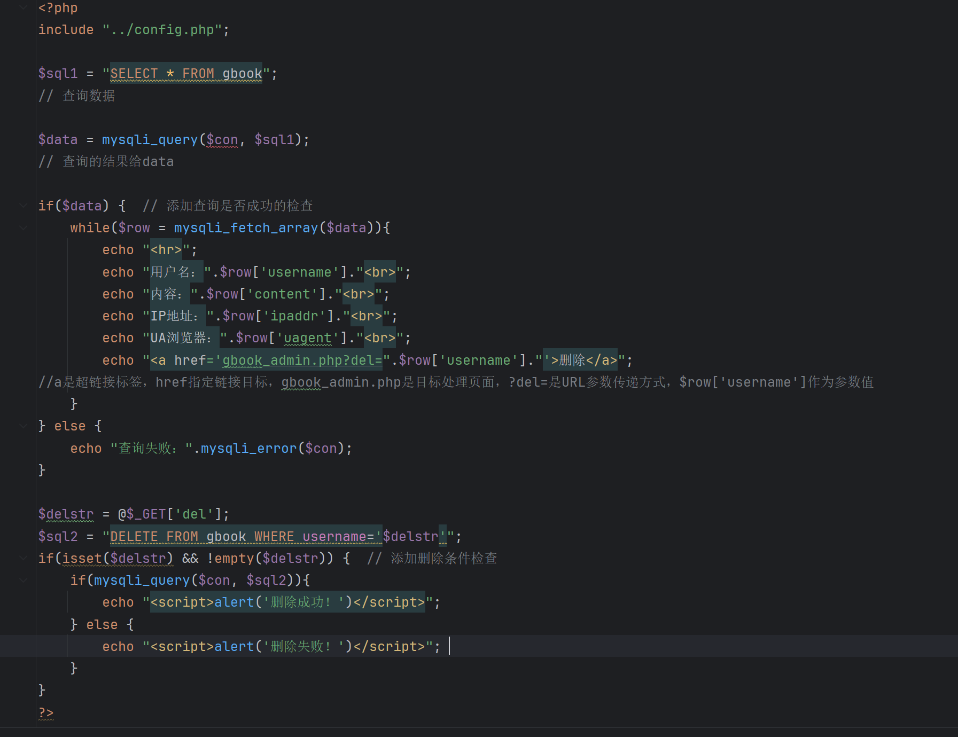The width and height of the screenshot is (958, 737).
Task: Collapse the fold arrow beside "if($data) {"
Action: tap(23, 205)
